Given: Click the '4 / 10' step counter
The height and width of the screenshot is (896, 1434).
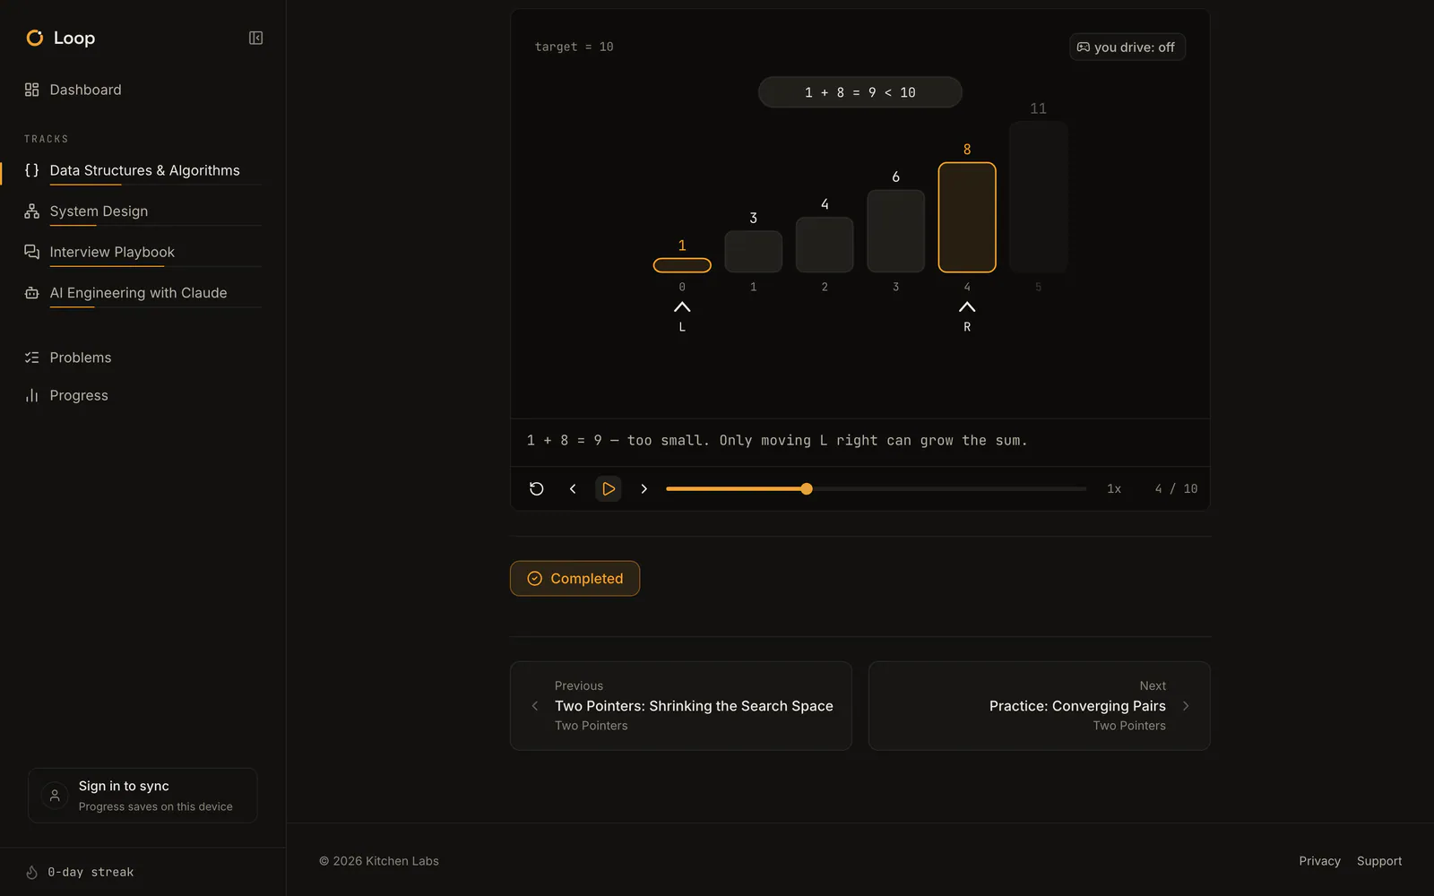Looking at the screenshot, I should [1176, 488].
